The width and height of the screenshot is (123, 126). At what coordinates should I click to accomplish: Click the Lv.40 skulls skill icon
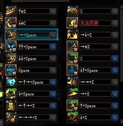[72, 117]
